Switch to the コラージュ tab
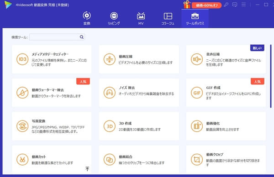Screen dimensions: 274x177 point(168,18)
